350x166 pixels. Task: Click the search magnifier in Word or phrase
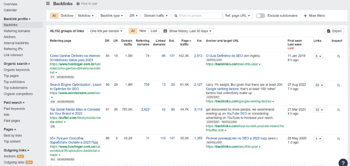tap(176, 16)
